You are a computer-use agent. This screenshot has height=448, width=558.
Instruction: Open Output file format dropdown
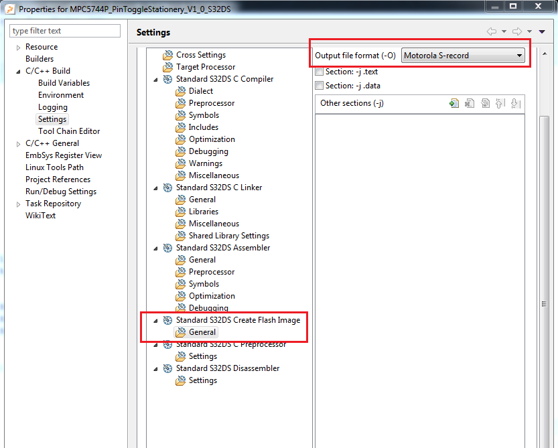click(463, 56)
